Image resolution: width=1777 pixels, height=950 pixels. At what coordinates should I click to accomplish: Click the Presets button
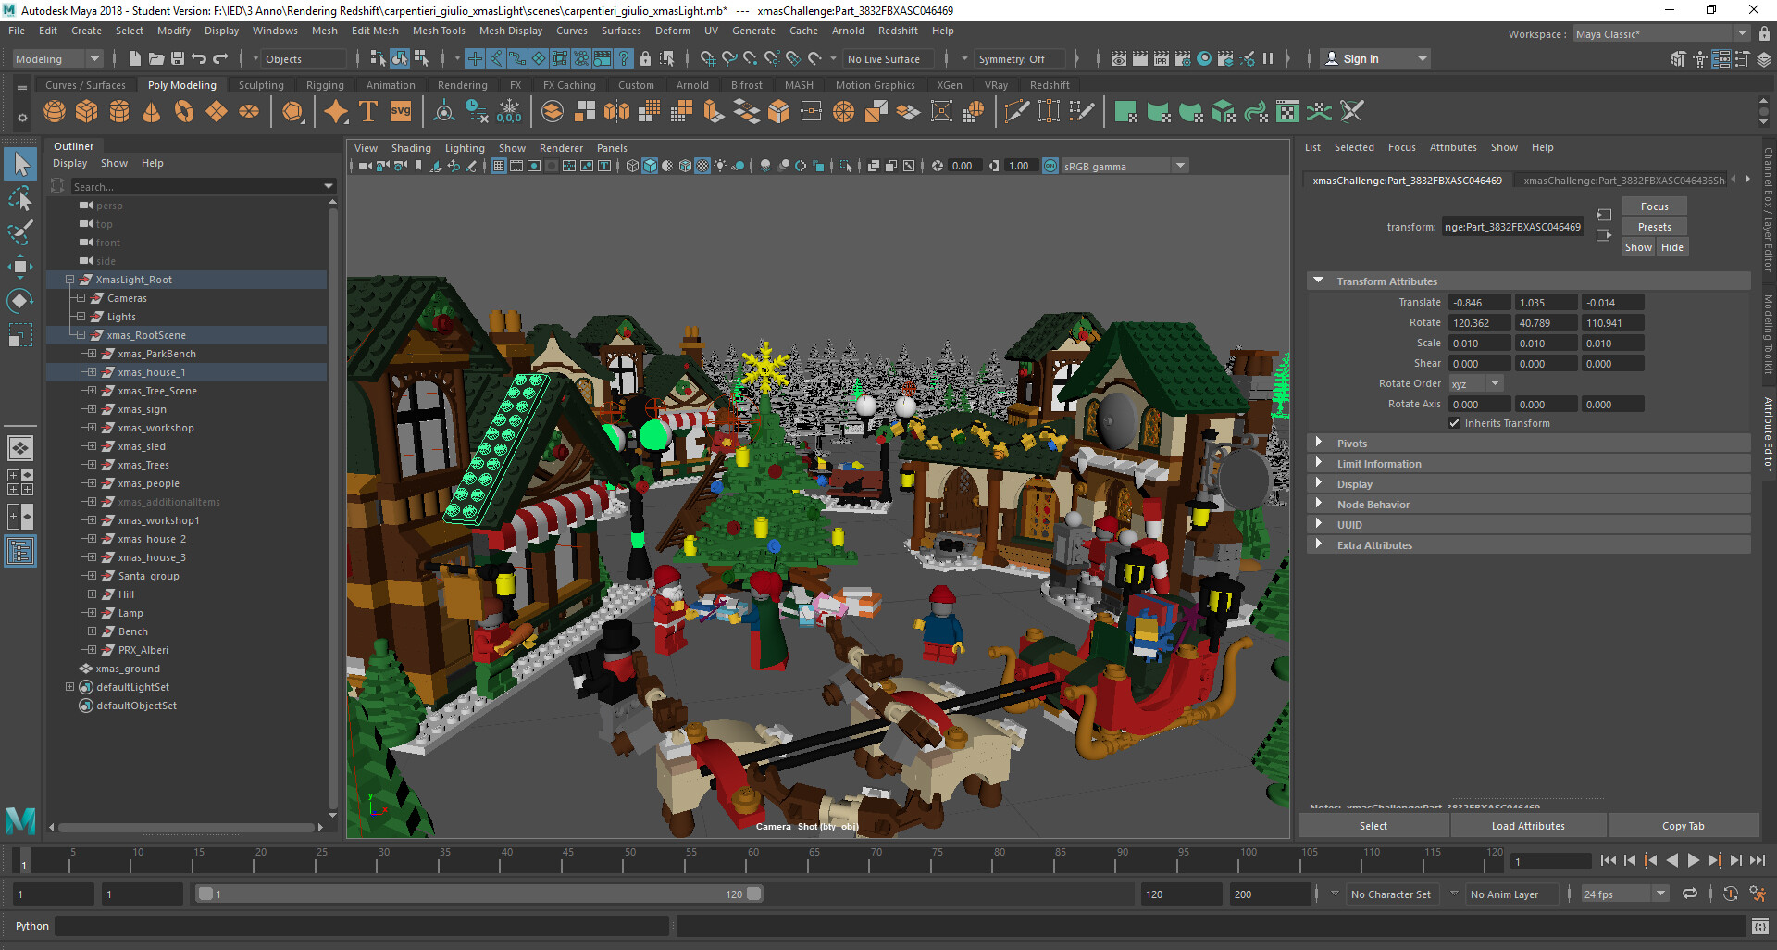(1654, 227)
